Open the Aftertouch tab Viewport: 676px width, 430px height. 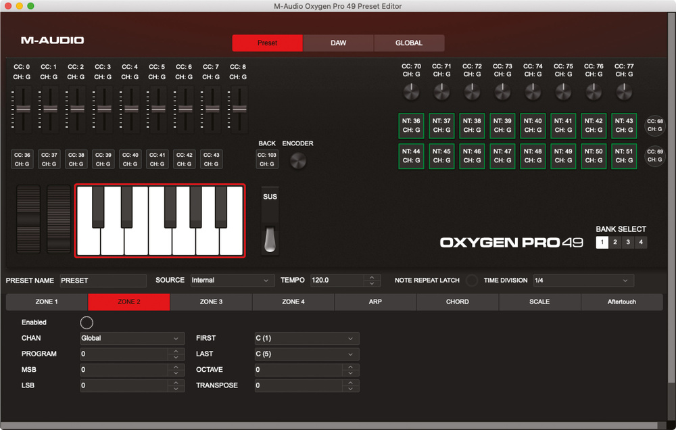click(x=622, y=302)
